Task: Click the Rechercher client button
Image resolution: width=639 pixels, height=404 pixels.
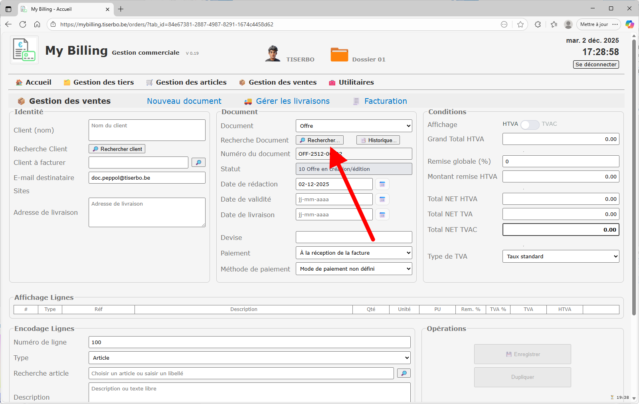Action: click(117, 149)
